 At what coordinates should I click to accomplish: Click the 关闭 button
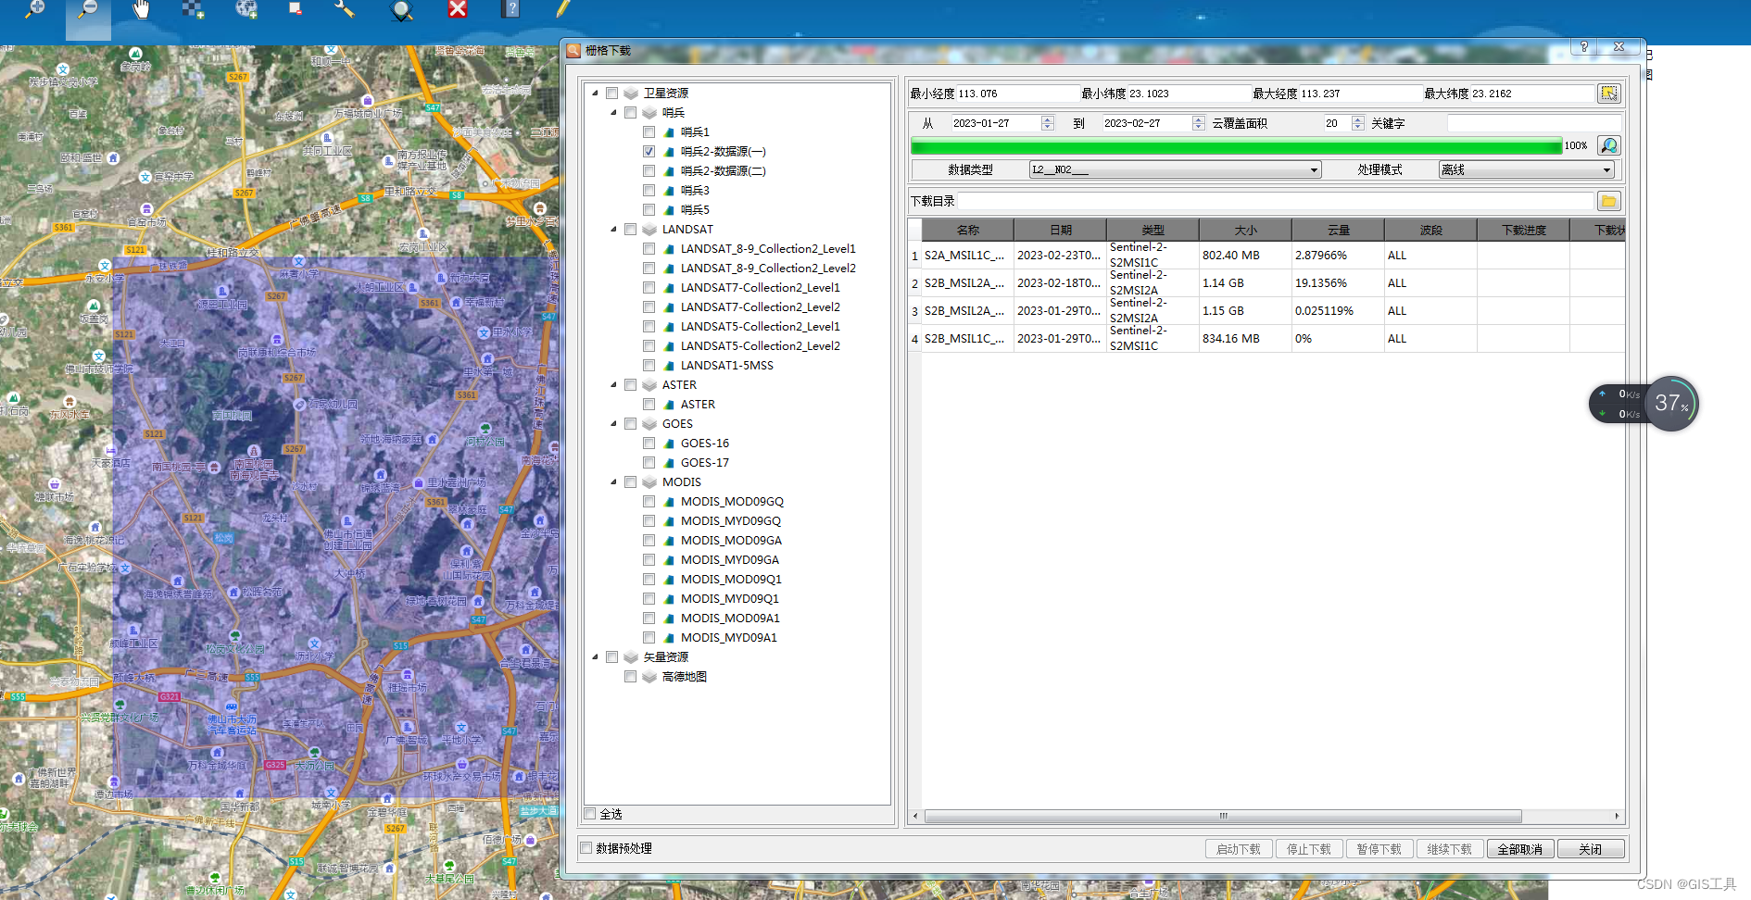pos(1590,849)
